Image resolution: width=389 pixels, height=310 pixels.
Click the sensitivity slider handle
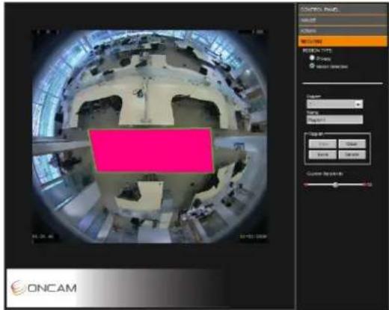[x=336, y=185]
